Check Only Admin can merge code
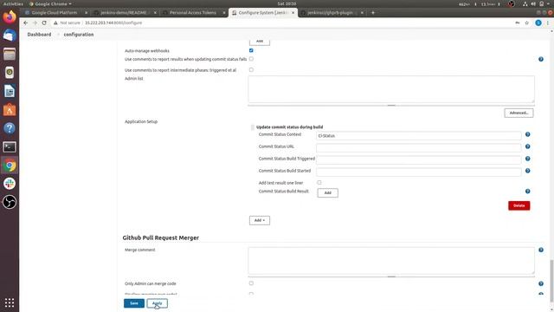Screen dimensions: 554x312 point(251,283)
